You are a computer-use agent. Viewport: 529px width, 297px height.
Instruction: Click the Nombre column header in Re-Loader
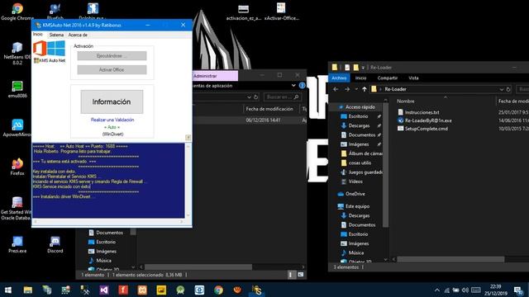406,101
